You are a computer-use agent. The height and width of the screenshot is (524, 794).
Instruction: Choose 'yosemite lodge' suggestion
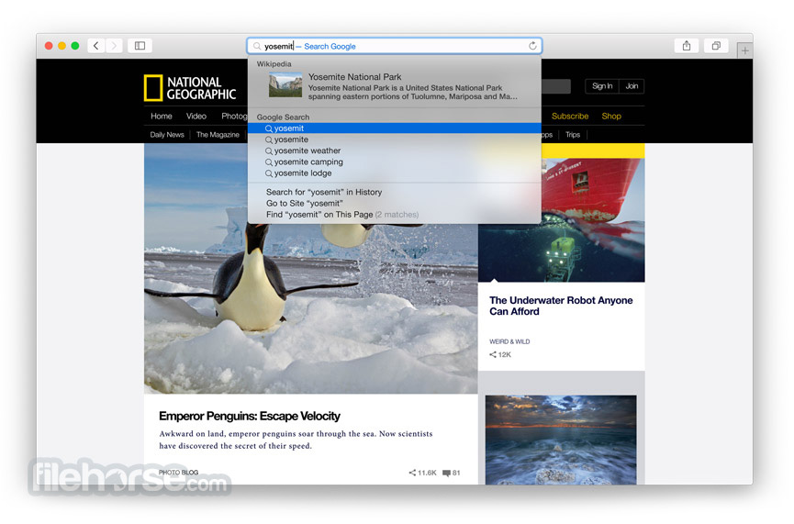pyautogui.click(x=394, y=173)
